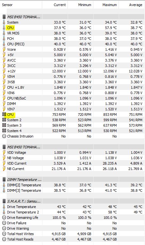Click the clock icon beside Chassis Intrusion
This screenshot has height=245, width=145.
pos(4,136)
